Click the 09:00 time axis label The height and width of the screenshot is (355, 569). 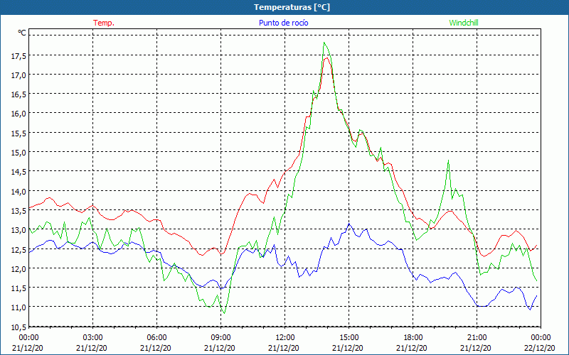coord(220,338)
